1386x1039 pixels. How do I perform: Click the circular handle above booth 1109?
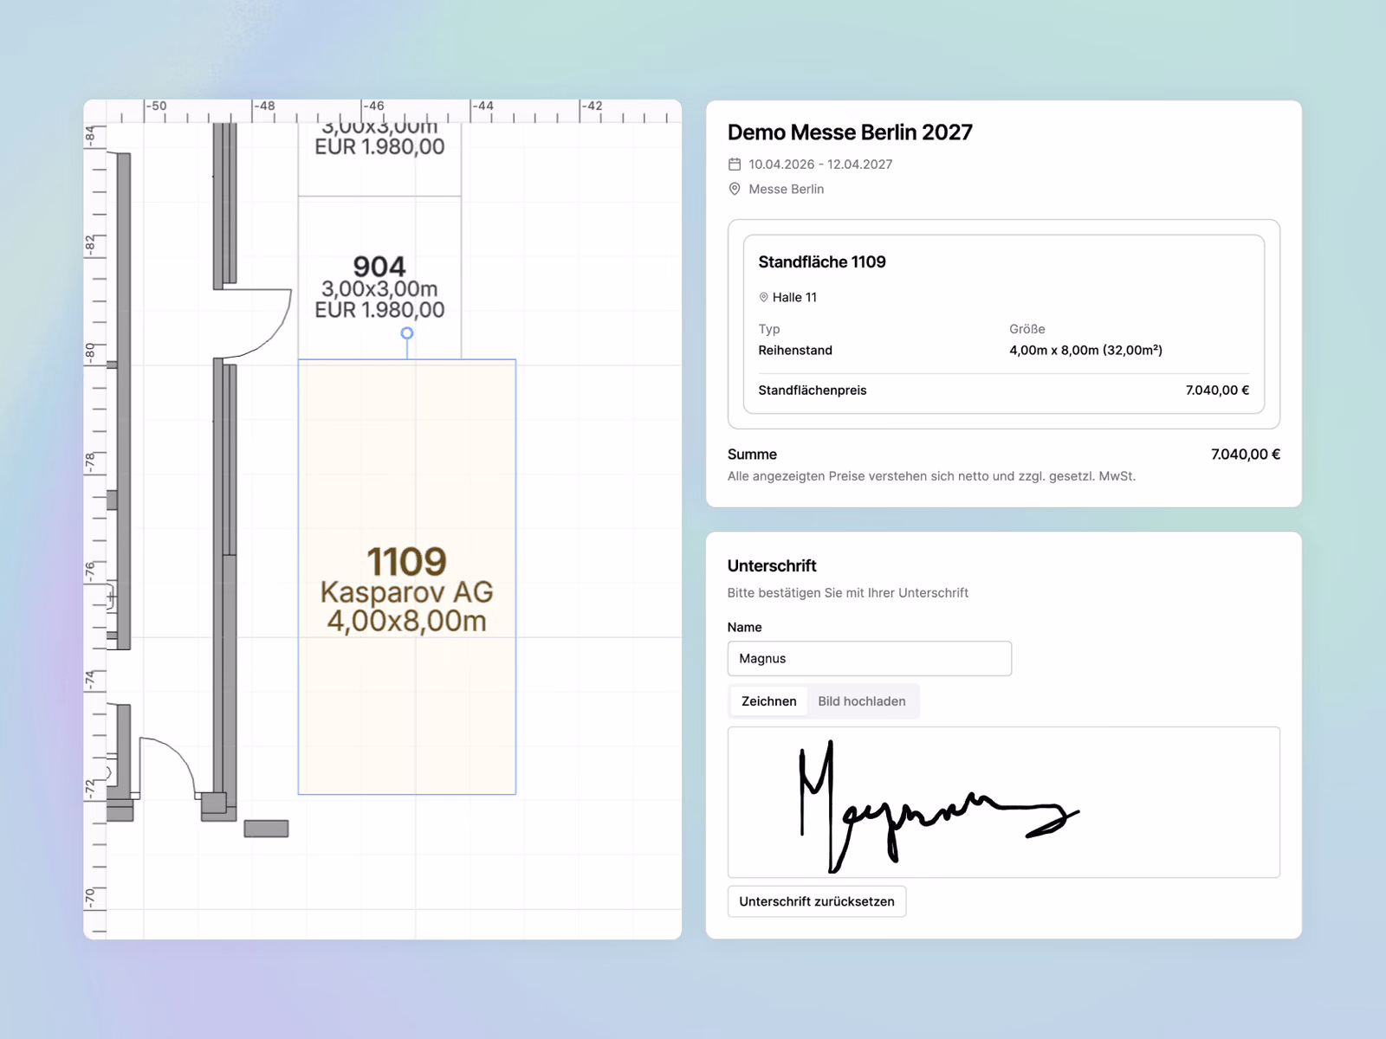click(407, 333)
